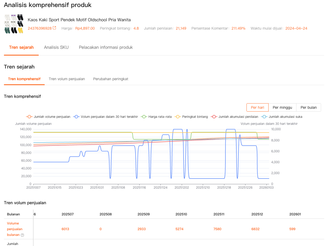Select Per hari time granularity
The image size is (325, 246).
(257, 107)
